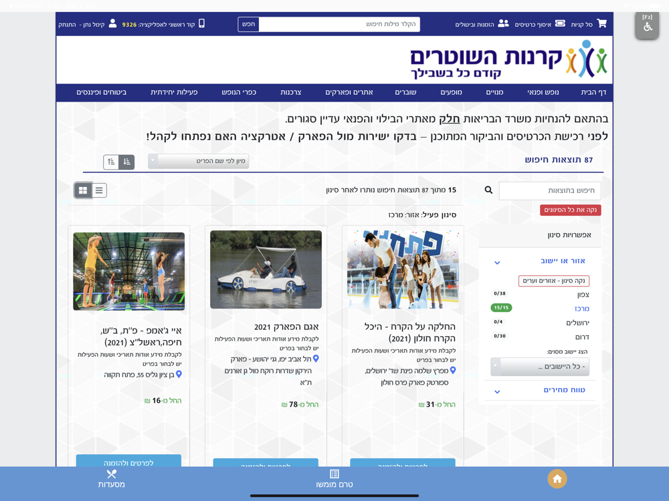Filter by the Jerusalem region
669x501 pixels.
(578, 323)
